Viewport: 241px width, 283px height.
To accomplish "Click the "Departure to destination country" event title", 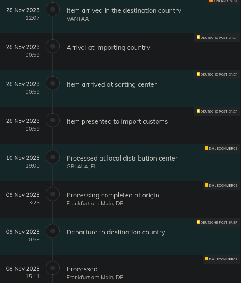I will click(116, 232).
